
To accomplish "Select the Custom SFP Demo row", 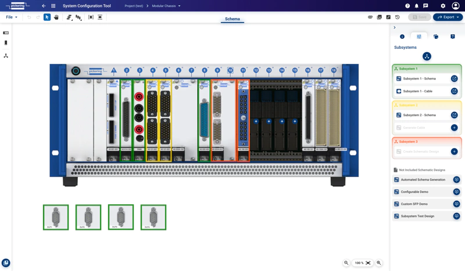I will [x=427, y=204].
